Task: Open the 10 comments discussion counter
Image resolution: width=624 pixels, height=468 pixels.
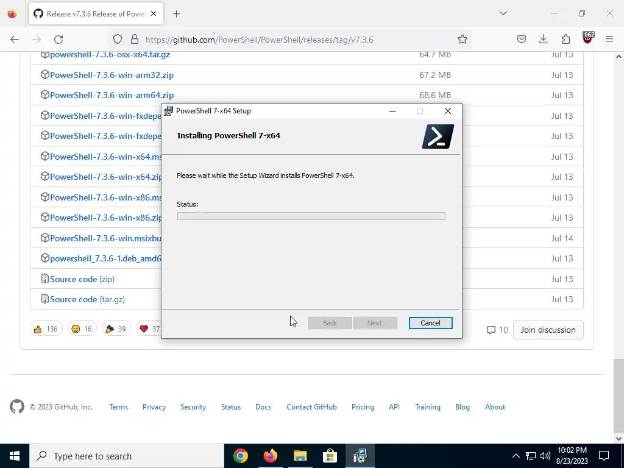Action: pos(497,330)
